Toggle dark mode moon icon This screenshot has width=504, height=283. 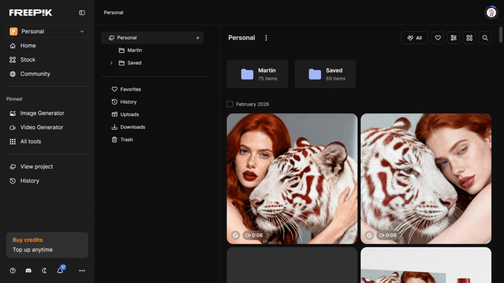(44, 271)
